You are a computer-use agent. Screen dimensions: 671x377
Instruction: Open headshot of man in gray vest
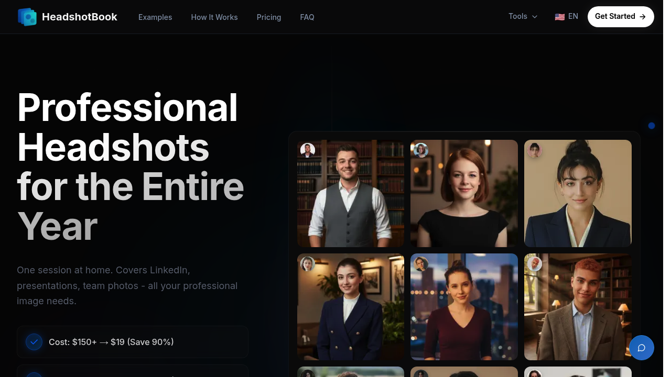pyautogui.click(x=351, y=193)
